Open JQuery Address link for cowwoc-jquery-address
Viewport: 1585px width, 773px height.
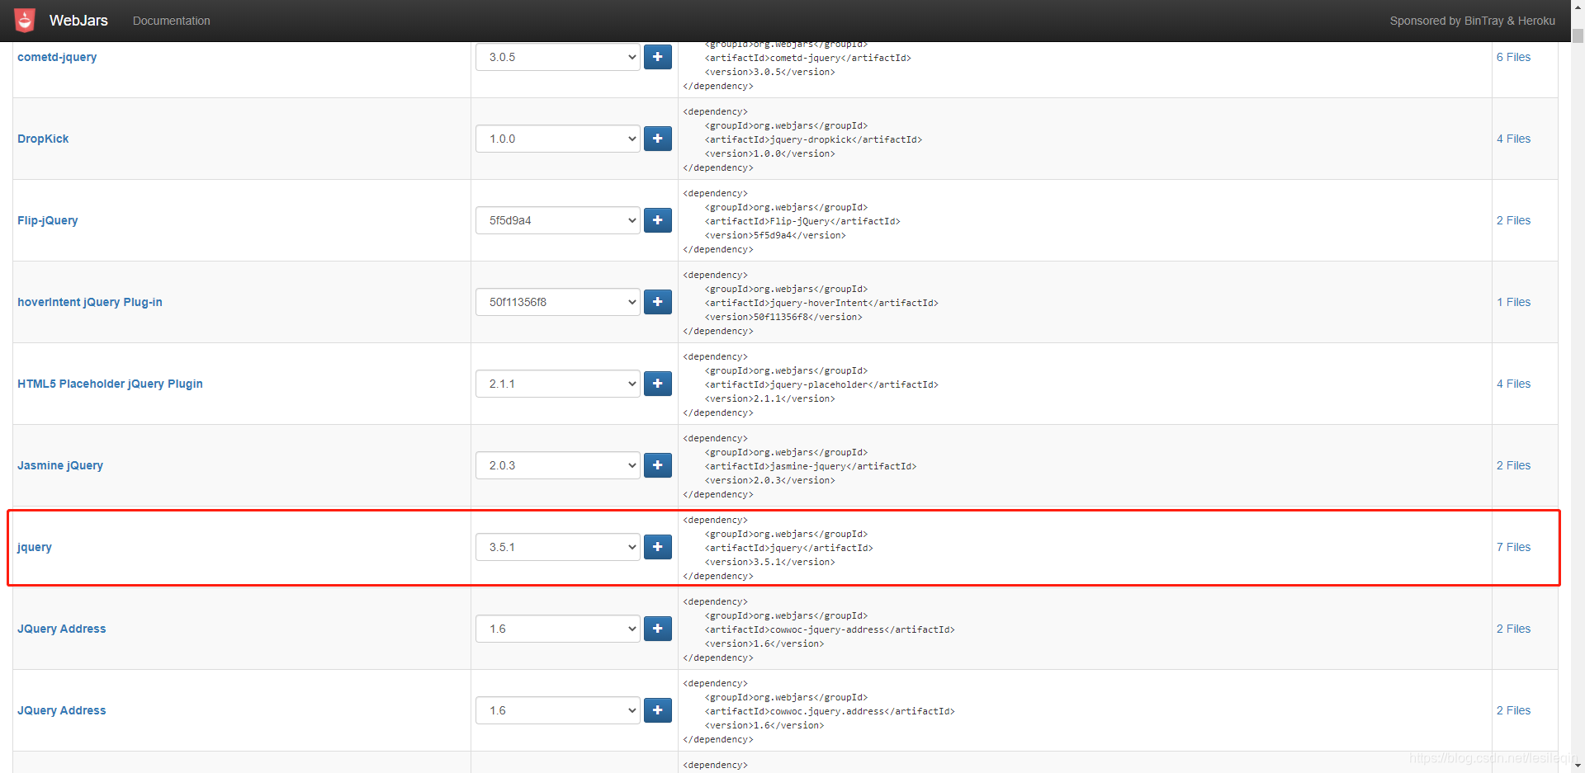click(x=62, y=629)
